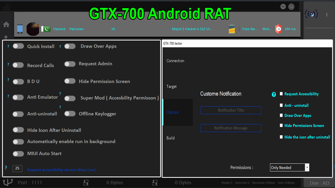This screenshot has width=335, height=188.
Task: Click the red shield antivirus icon
Action: (x=278, y=29)
